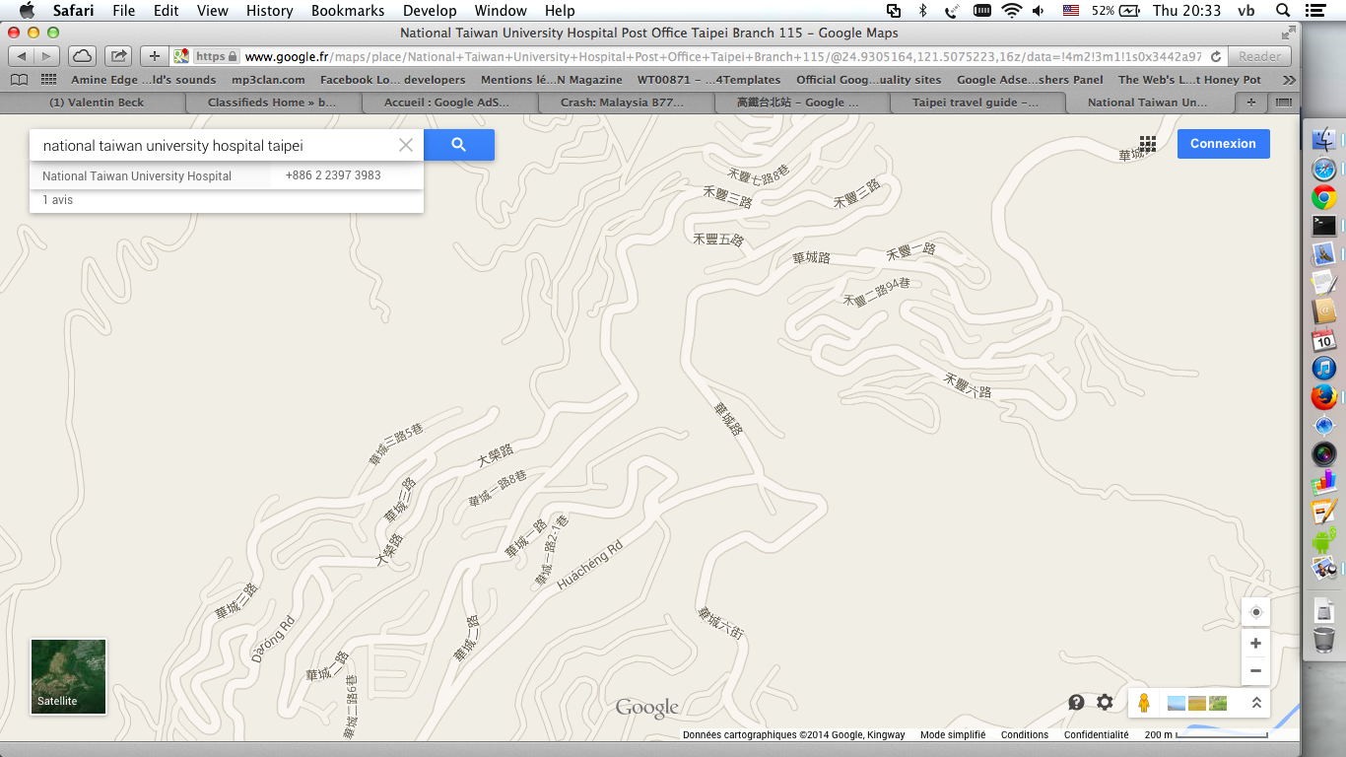Open the new tab plus button
This screenshot has width=1346, height=757.
pyautogui.click(x=1252, y=103)
